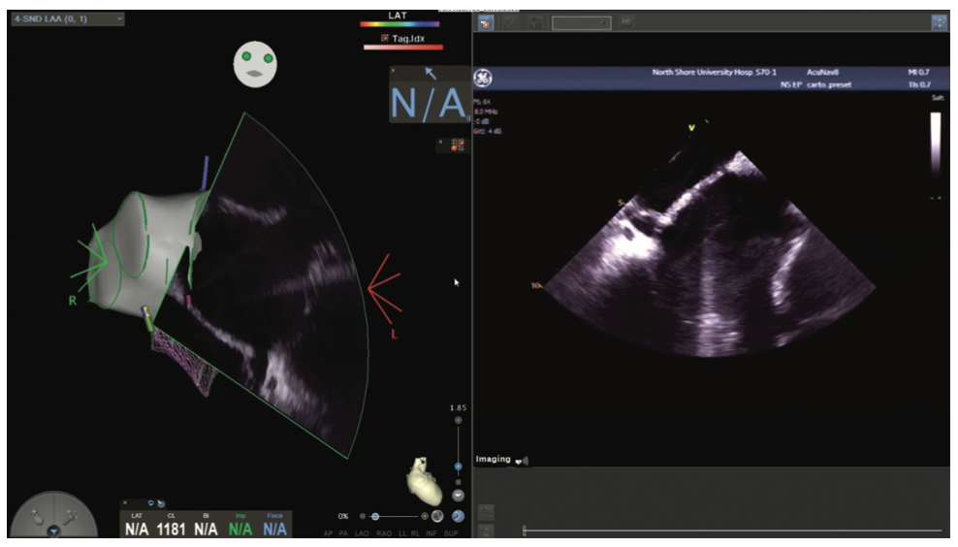Click the lower icon left of playback slider
Image resolution: width=958 pixels, height=547 pixels.
tap(486, 531)
